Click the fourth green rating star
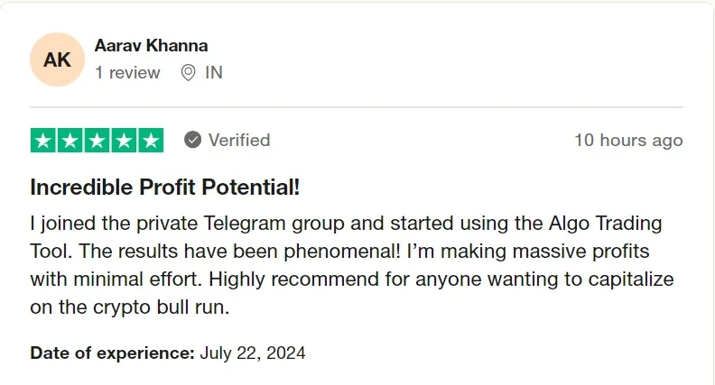Viewport: 715px width, 385px height. [x=124, y=141]
